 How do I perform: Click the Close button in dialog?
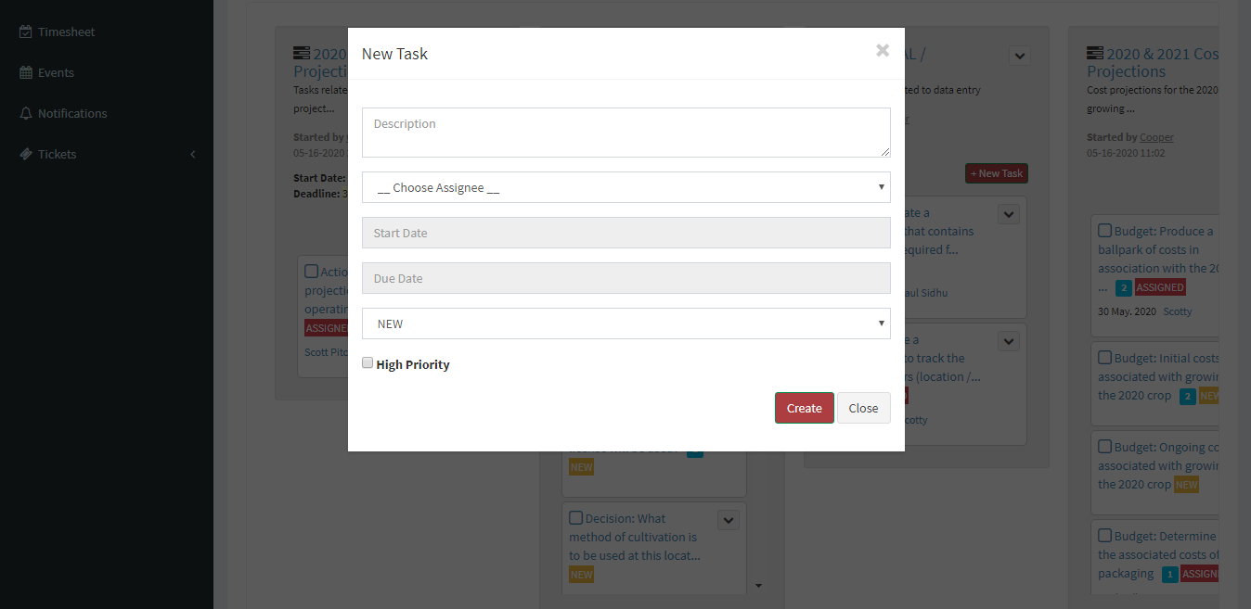point(863,408)
